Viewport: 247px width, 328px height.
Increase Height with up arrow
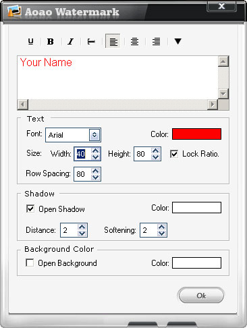pos(156,151)
